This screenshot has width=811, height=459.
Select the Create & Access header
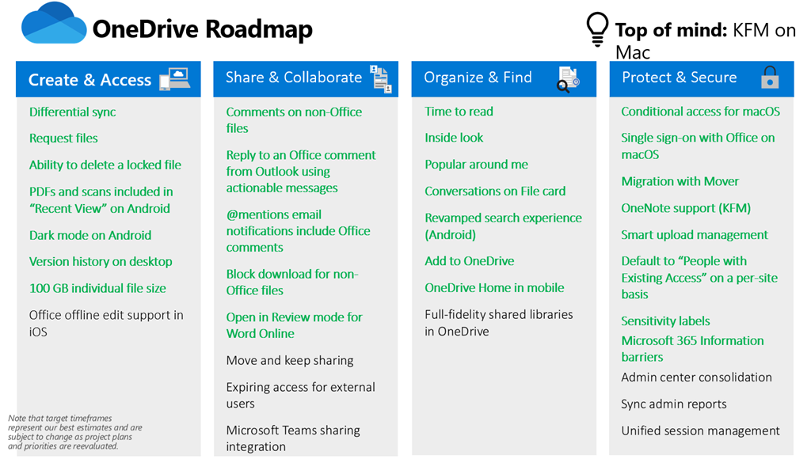[89, 80]
